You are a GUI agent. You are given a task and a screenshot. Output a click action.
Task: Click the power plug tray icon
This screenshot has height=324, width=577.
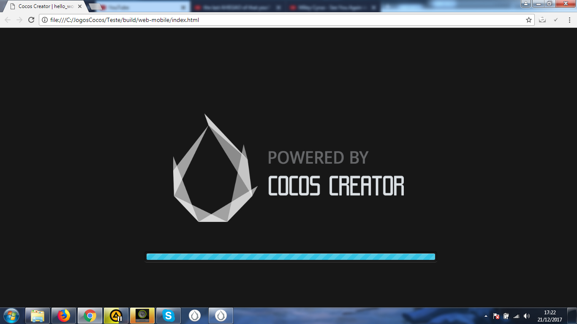[x=506, y=316]
